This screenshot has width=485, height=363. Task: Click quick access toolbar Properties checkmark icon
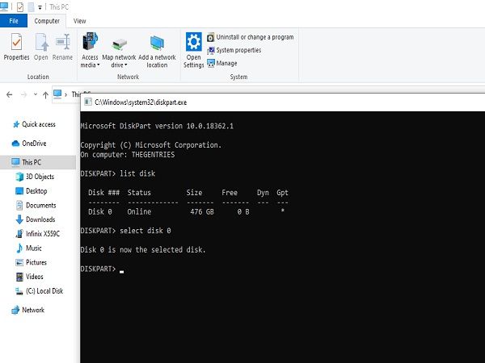[x=20, y=6]
